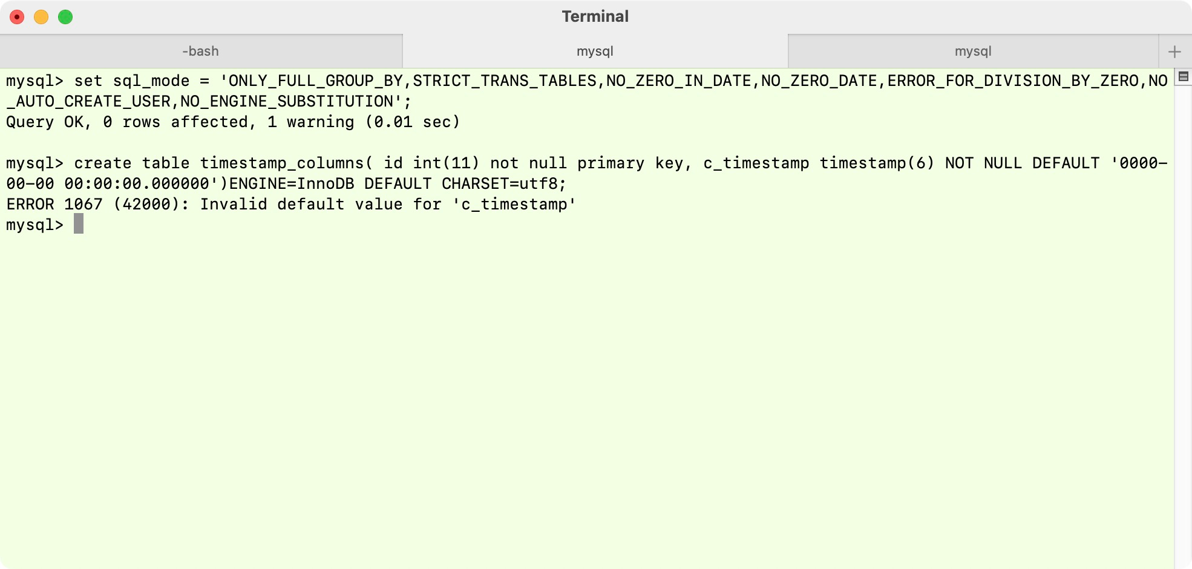This screenshot has width=1192, height=569.
Task: Select the middle mysql tab
Action: [595, 51]
